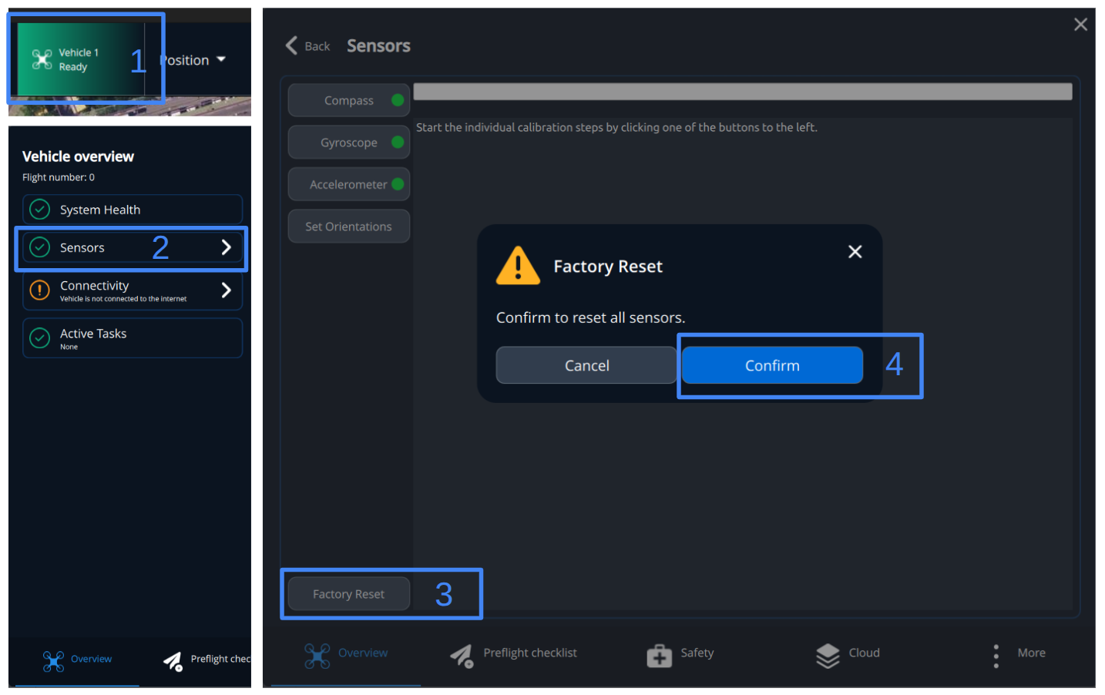Click the Compass green status indicator

click(398, 100)
